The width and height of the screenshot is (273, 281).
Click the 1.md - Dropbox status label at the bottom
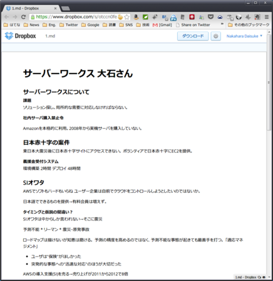[245, 277]
